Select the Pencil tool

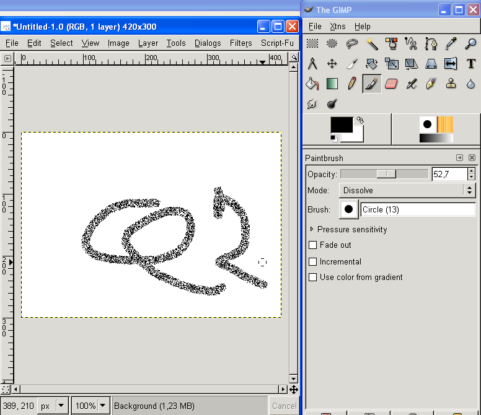(352, 84)
